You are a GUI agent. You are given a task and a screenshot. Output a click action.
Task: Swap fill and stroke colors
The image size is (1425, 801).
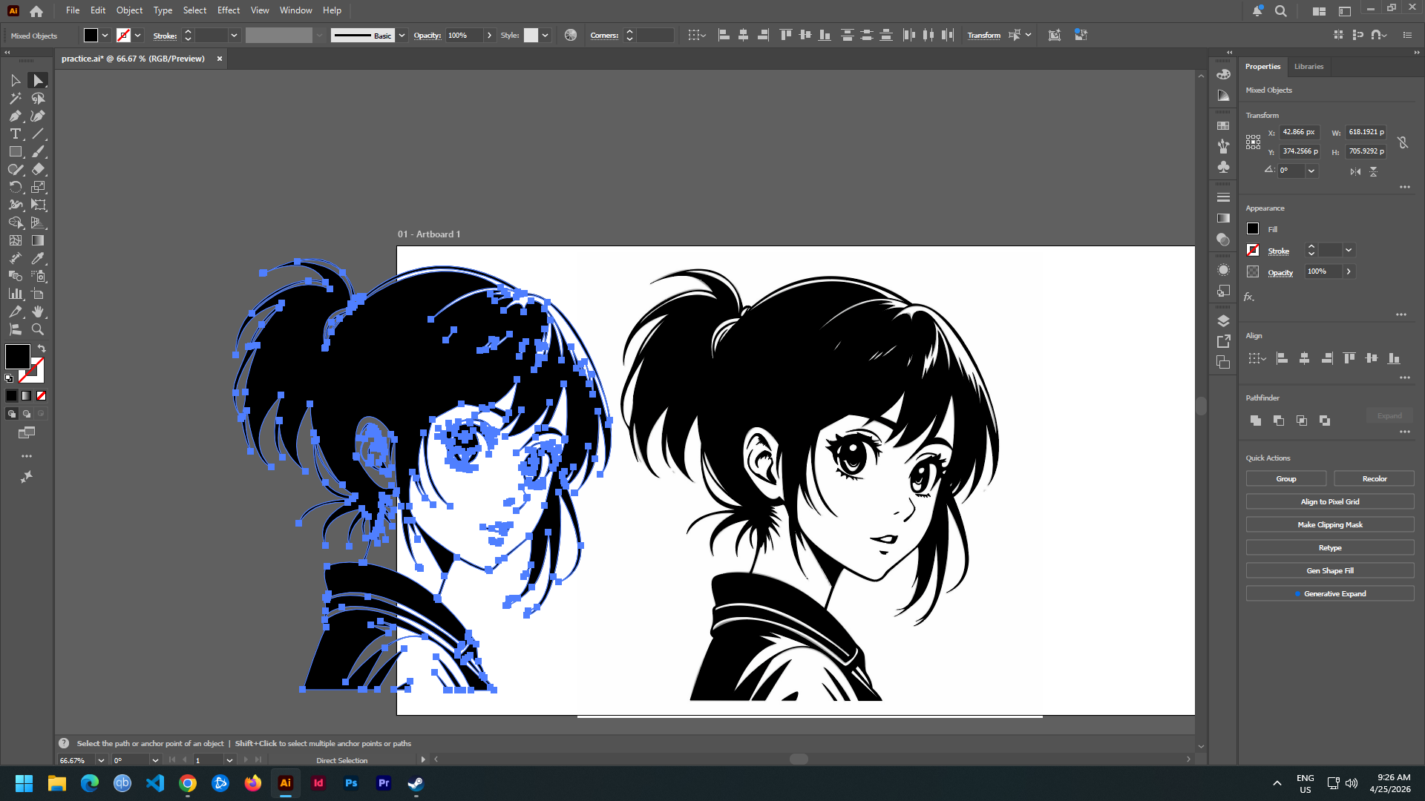pos(42,349)
